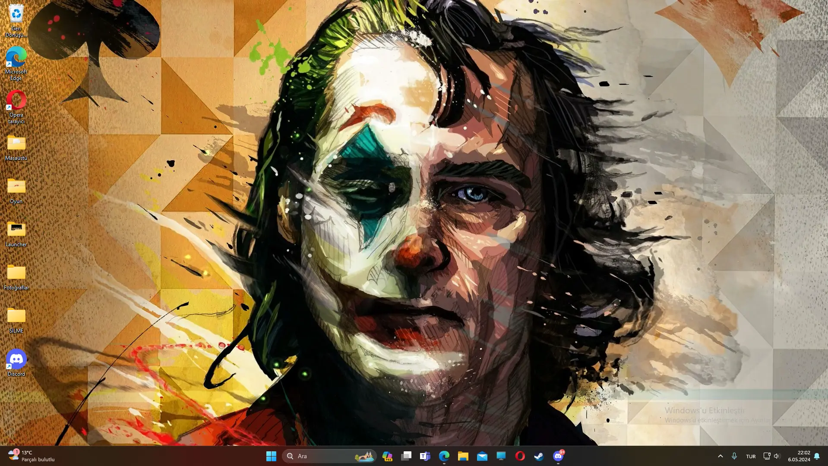Select the Oyun folder on desktop
828x466 pixels.
tap(16, 191)
